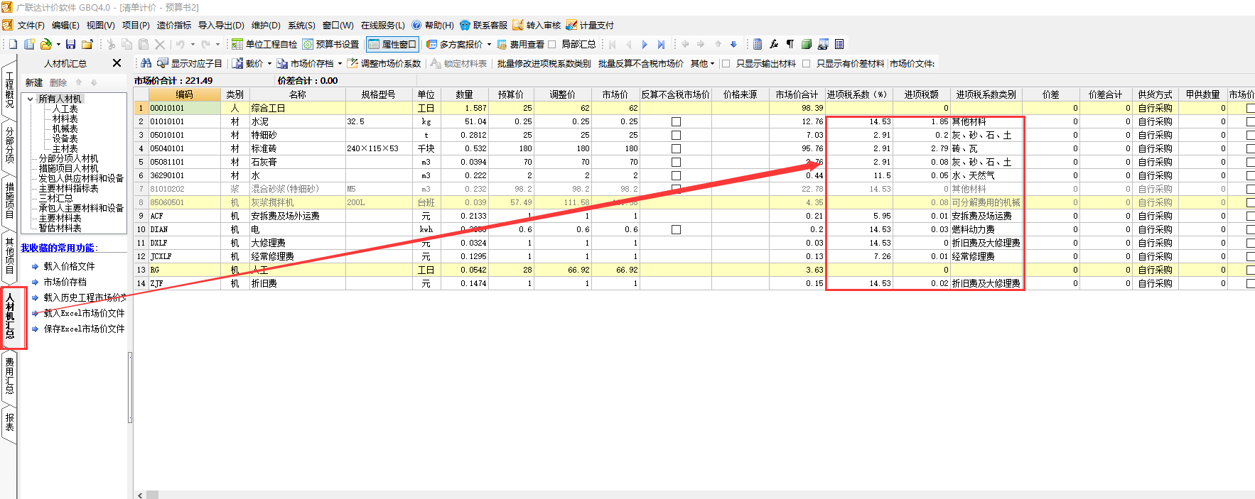This screenshot has height=499, width=1255.
Task: Open 预算书设置 gear icon
Action: [x=308, y=44]
